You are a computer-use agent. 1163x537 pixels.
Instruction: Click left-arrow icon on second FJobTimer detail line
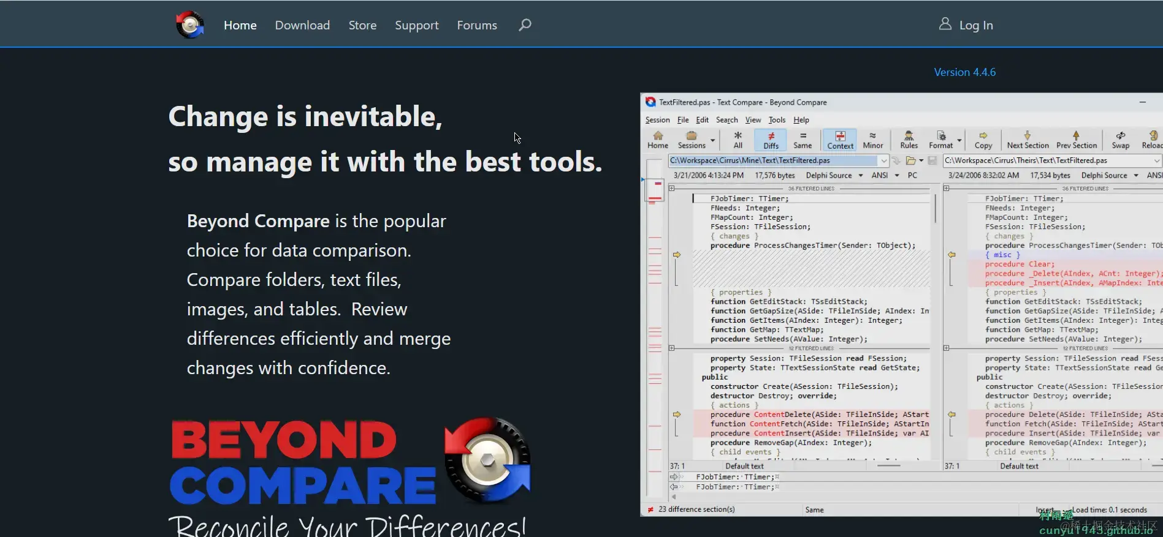(674, 487)
